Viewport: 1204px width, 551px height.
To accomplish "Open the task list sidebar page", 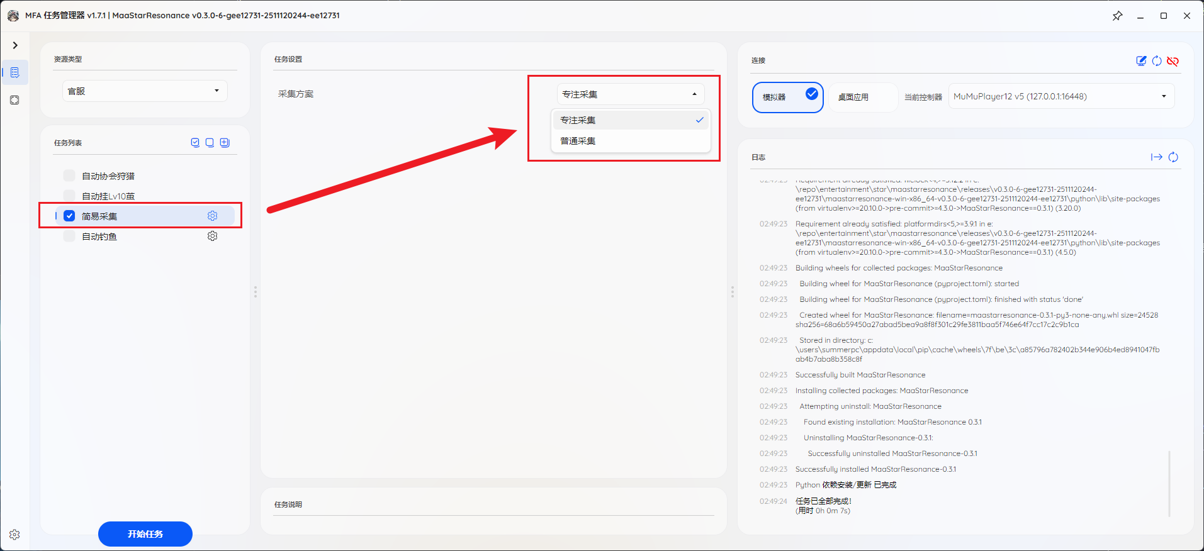I will (x=15, y=73).
